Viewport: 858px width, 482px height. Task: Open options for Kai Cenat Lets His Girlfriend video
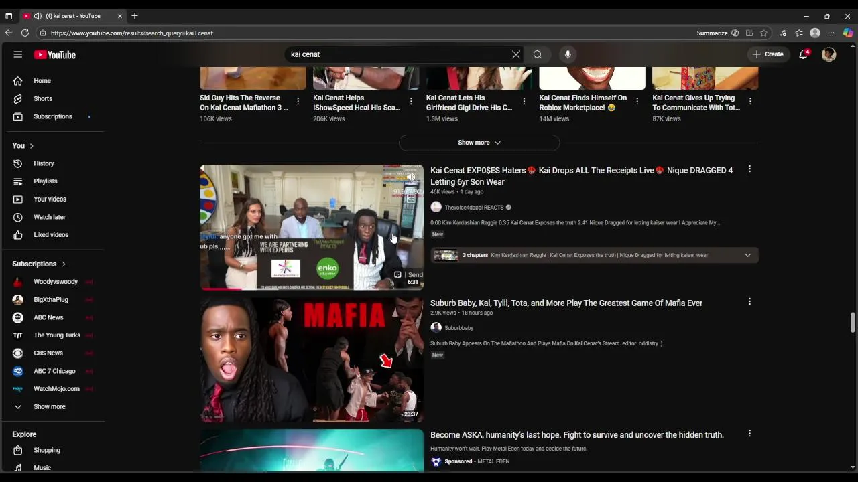tap(524, 102)
